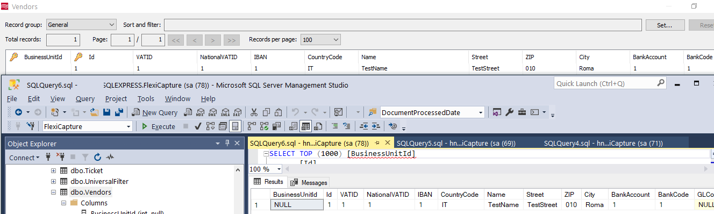Open Activity Monitor from Object Explorer toolbar
The height and width of the screenshot is (214, 714).
(110, 158)
